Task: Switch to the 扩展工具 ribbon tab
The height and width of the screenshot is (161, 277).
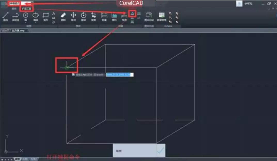Action: [27, 9]
